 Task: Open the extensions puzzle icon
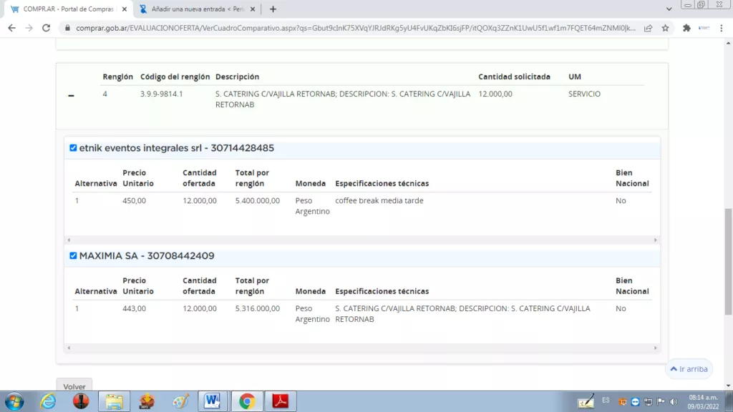pos(686,28)
